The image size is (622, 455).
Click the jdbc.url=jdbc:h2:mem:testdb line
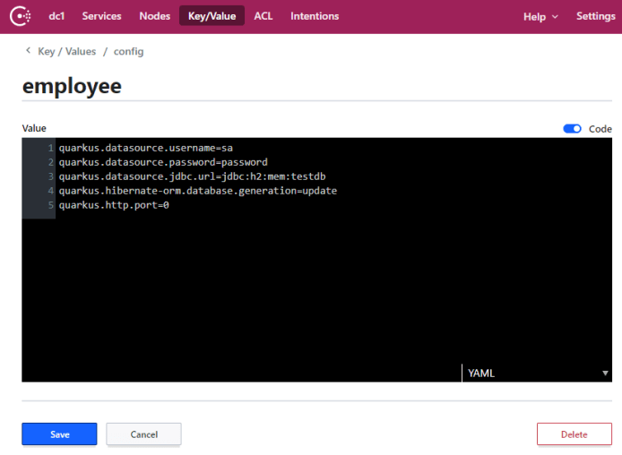click(x=193, y=176)
